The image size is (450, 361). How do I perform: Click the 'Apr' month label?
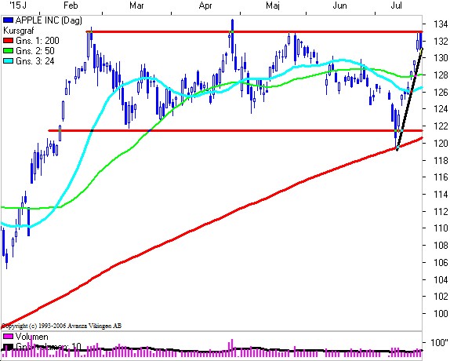tap(205, 5)
